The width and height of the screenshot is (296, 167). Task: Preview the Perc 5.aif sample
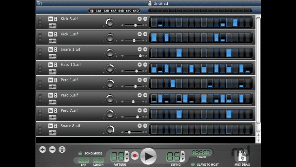pyautogui.click(x=52, y=102)
